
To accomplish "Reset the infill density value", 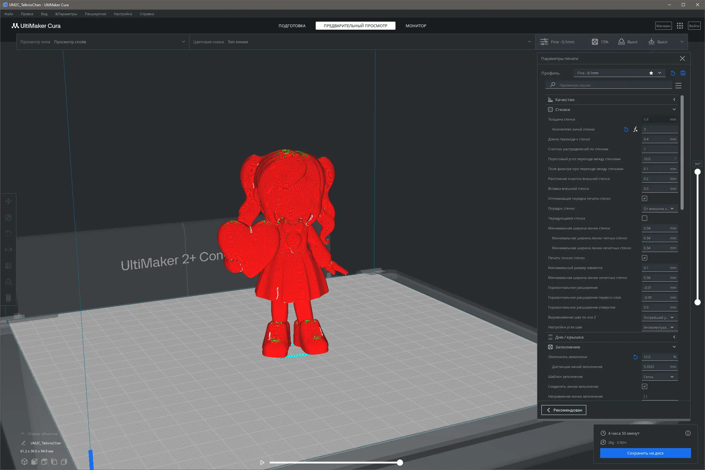I will click(635, 357).
